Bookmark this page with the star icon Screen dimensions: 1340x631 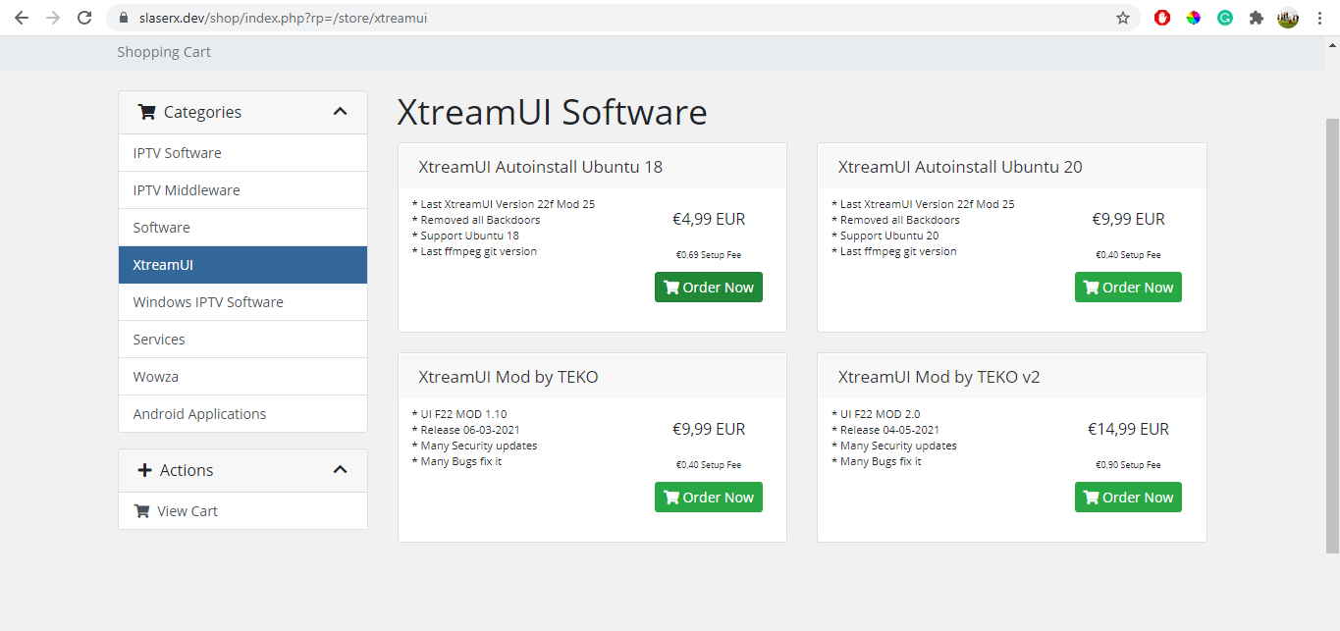[1123, 18]
